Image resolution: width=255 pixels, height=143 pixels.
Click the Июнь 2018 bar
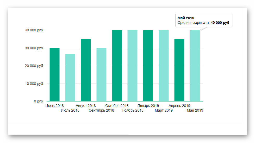pyautogui.click(x=54, y=75)
